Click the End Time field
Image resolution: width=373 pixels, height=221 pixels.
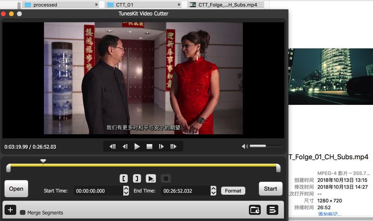(x=186, y=191)
